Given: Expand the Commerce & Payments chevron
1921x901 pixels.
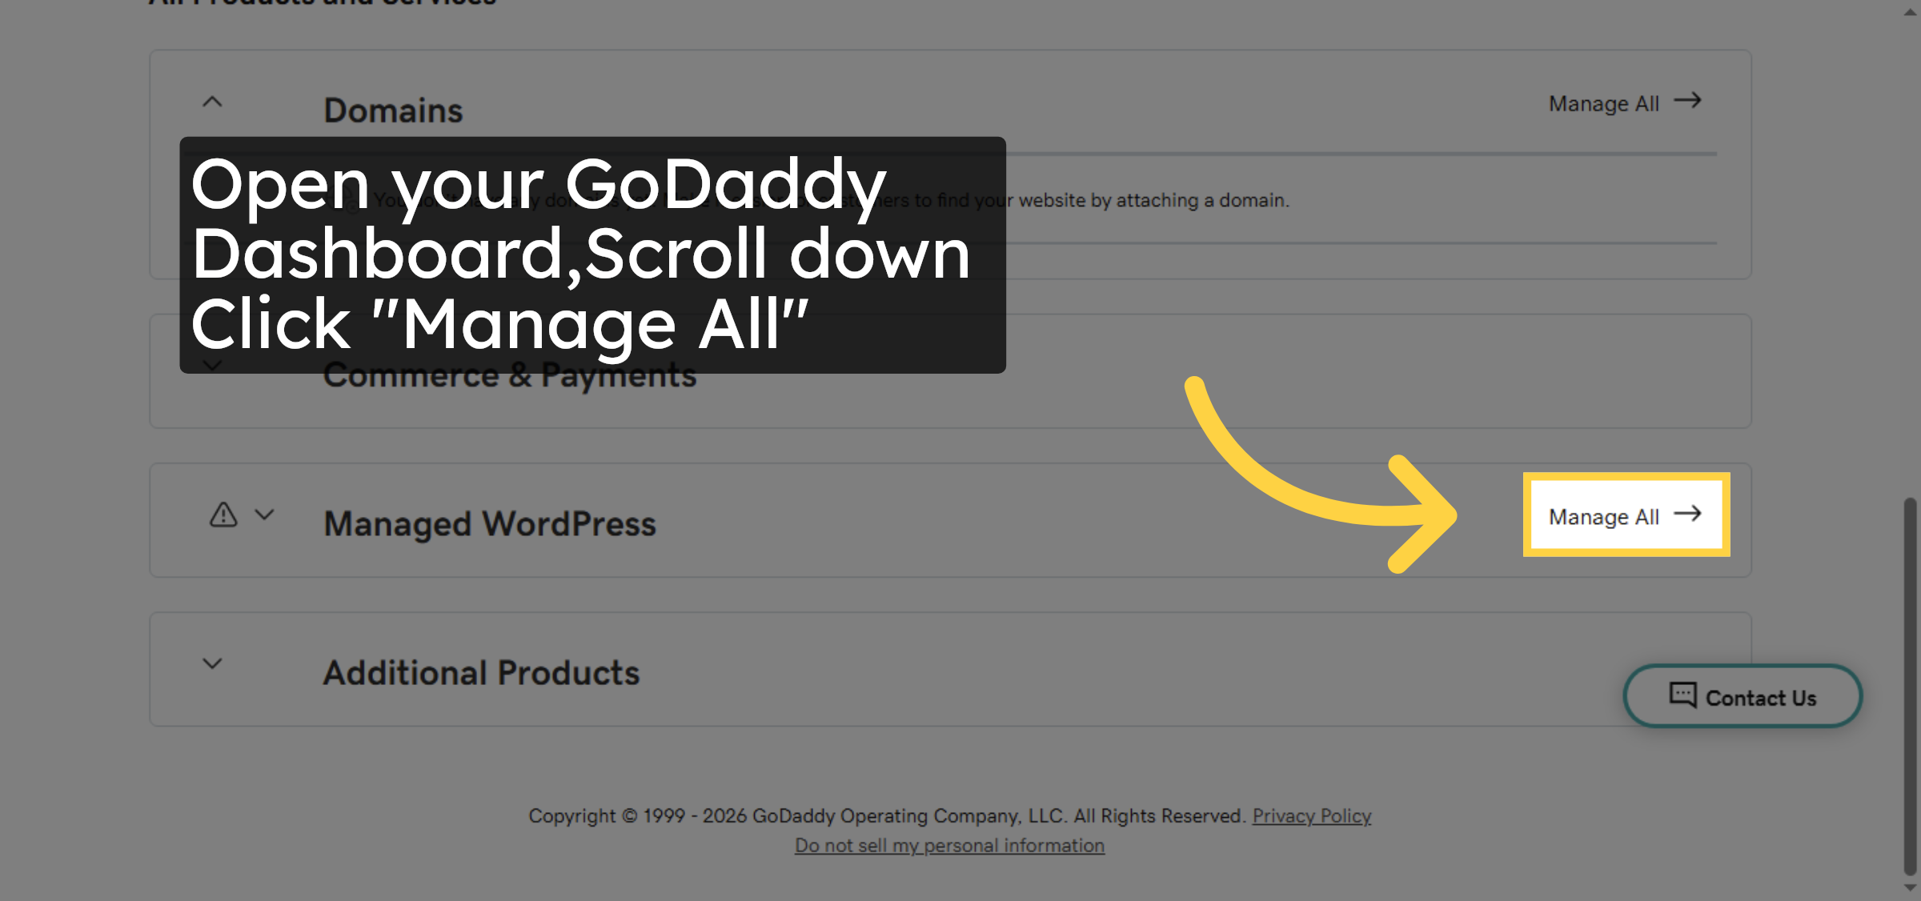Looking at the screenshot, I should (x=212, y=366).
